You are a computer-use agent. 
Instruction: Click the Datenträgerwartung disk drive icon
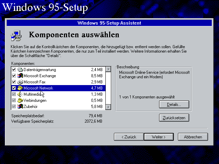point(20,70)
